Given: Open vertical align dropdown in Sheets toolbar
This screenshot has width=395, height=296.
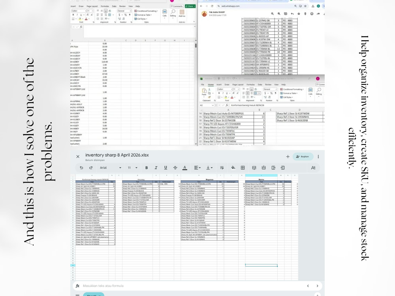Looking at the screenshot, I should pyautogui.click(x=209, y=168).
